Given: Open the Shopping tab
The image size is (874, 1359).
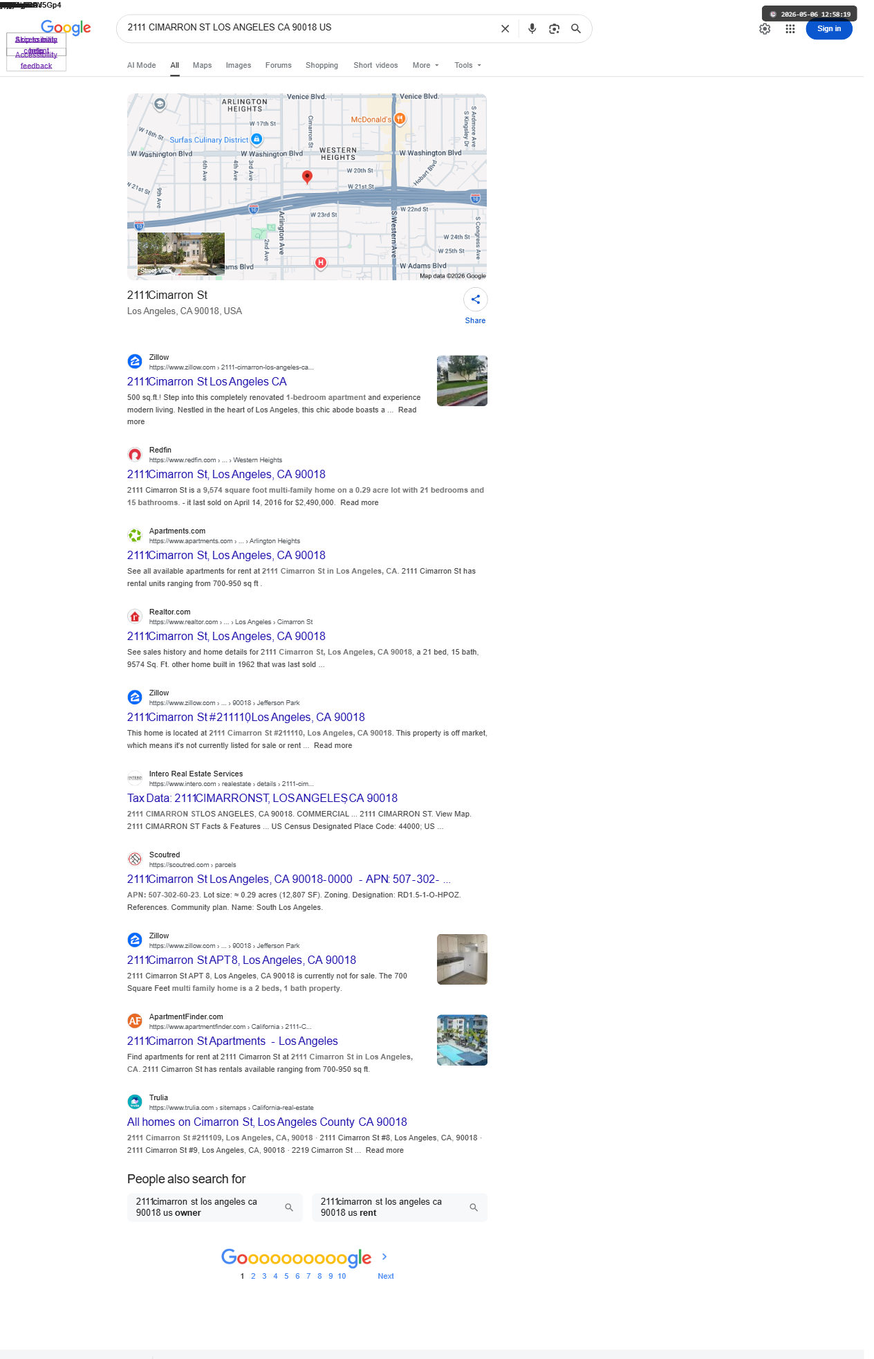Looking at the screenshot, I should coord(322,65).
